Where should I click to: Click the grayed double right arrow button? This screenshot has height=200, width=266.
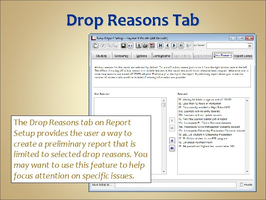(x=172, y=128)
